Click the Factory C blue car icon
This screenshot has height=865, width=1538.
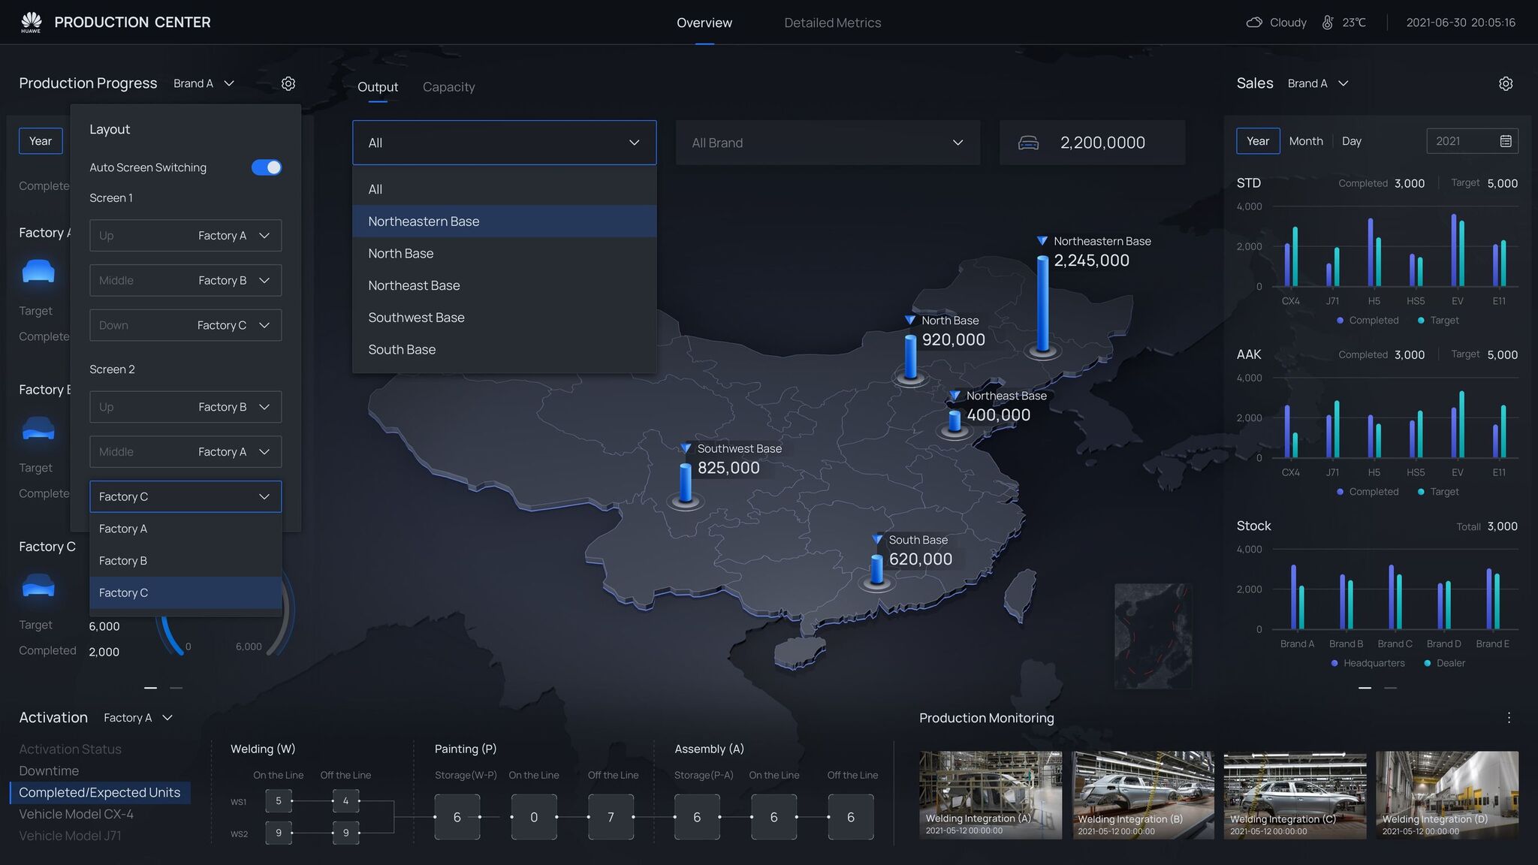(x=38, y=585)
